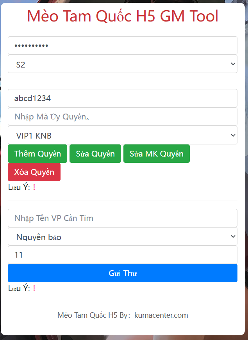Screen dimensions: 248x340
Task: Click the chevron on Nguyên bảo selector
Action: 233,237
